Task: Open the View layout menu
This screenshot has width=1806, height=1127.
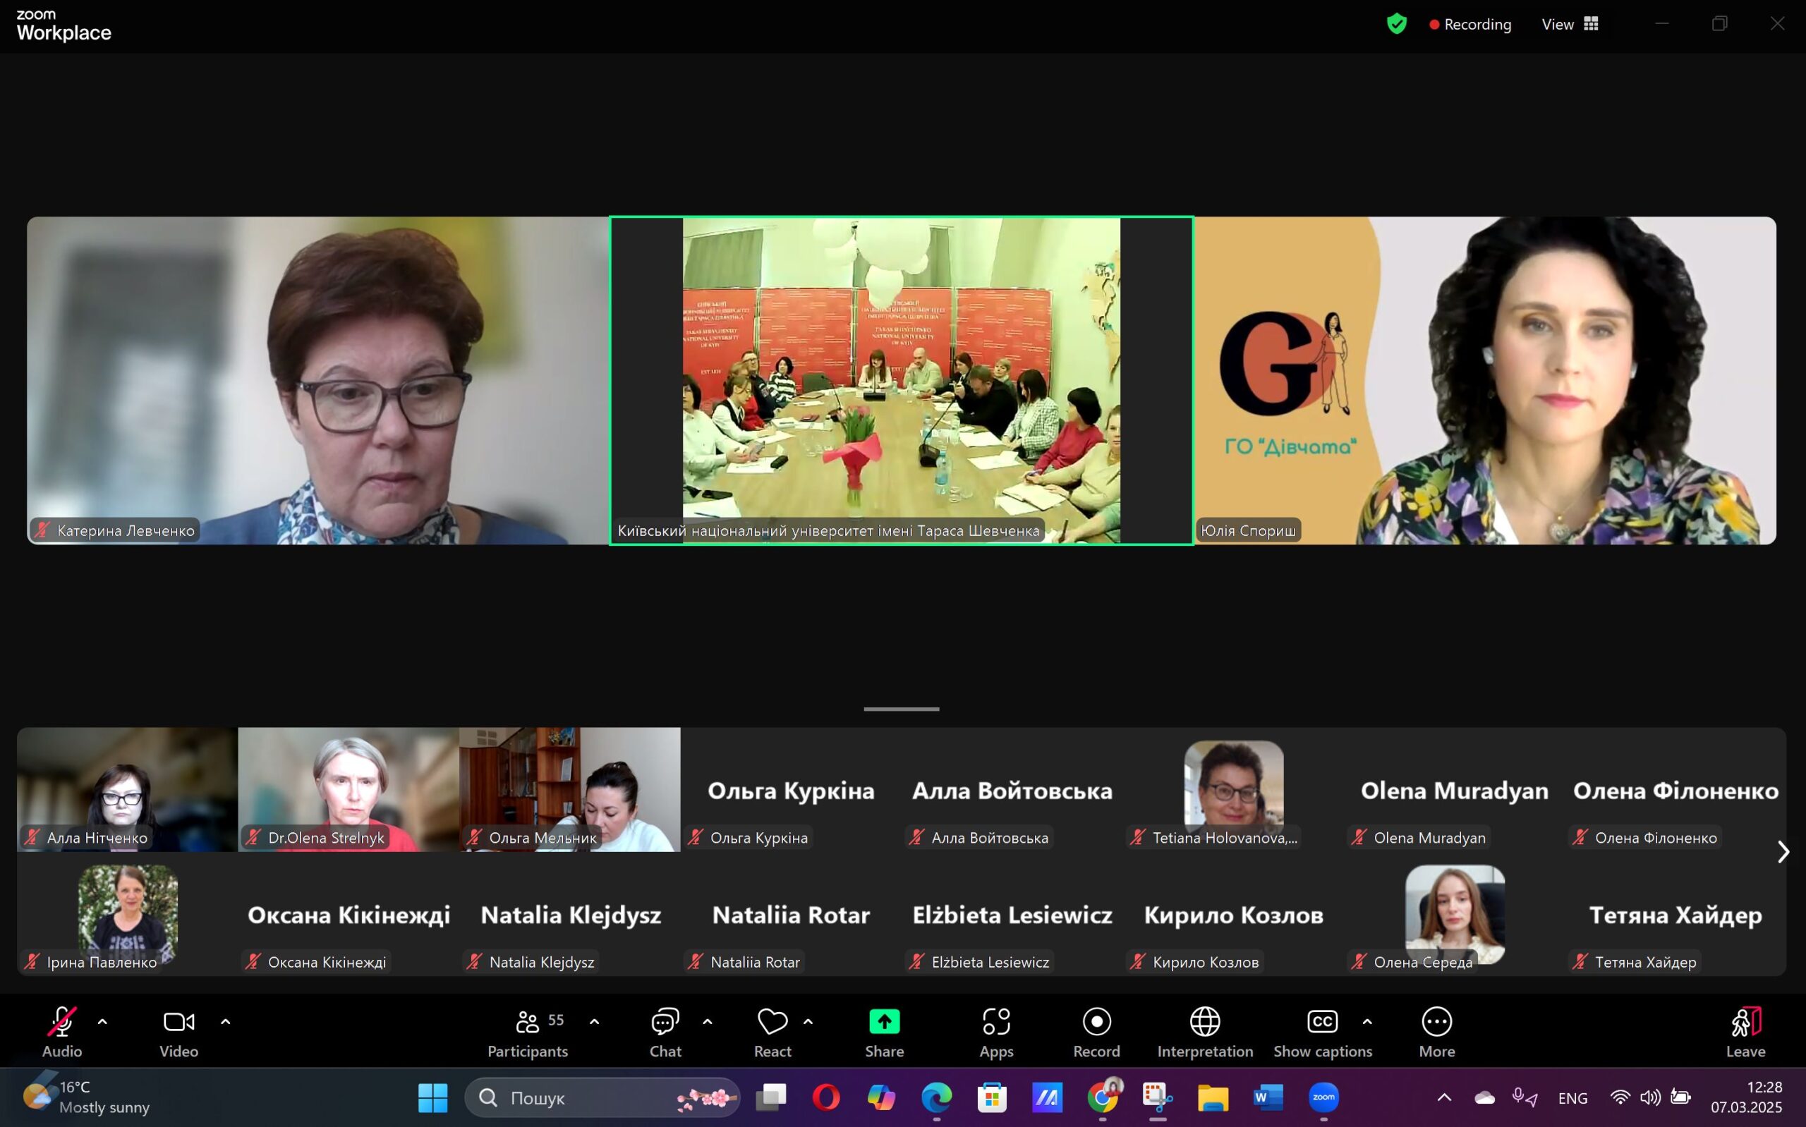Action: click(1570, 24)
